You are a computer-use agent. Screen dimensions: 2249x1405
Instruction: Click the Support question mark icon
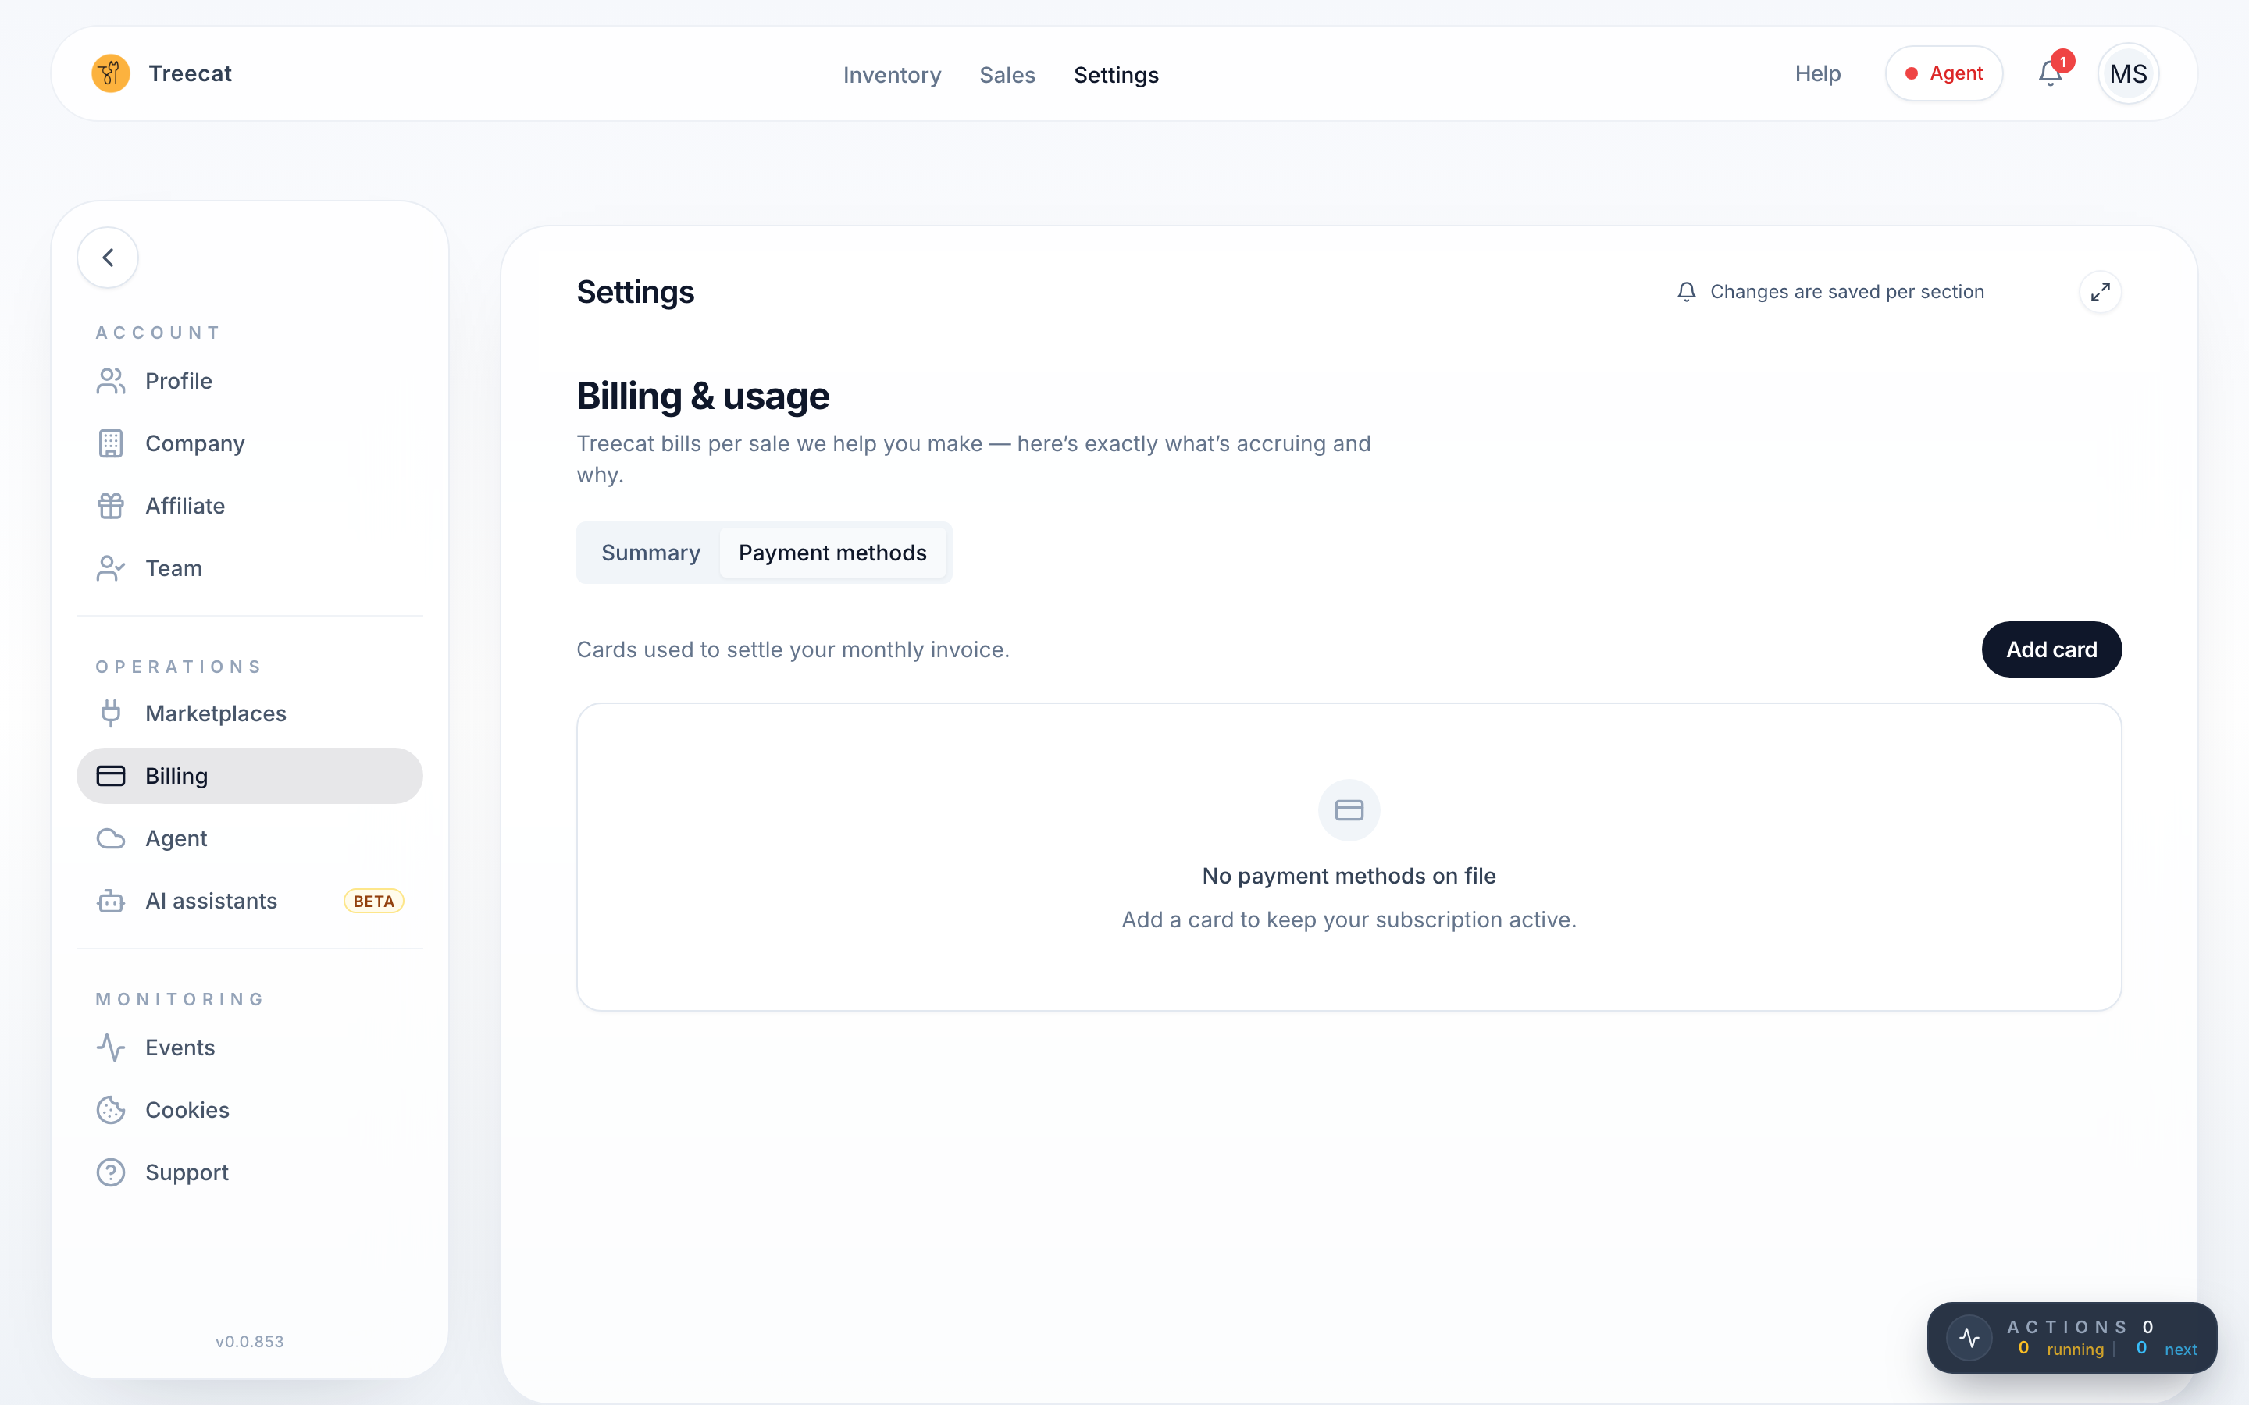[111, 1172]
